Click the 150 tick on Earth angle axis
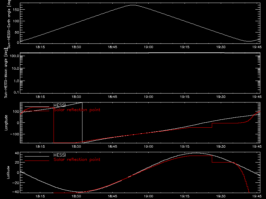Viewport: 266px width, 199px height. tap(16, 10)
